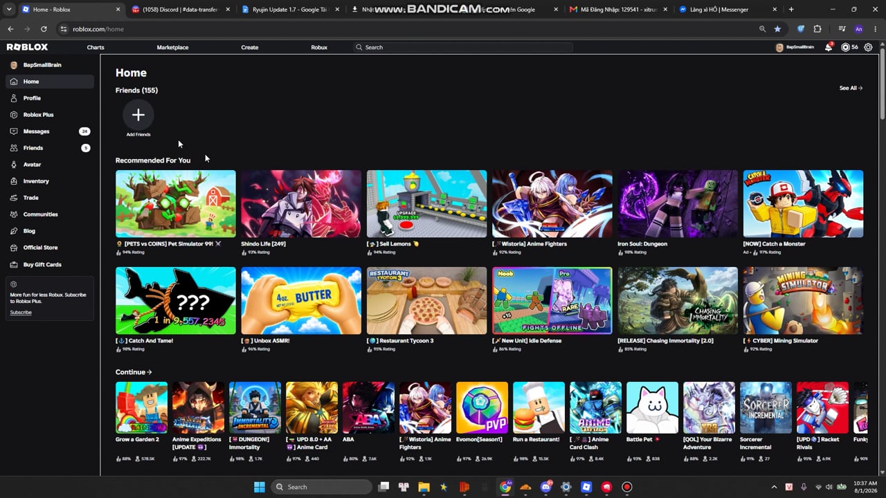The height and width of the screenshot is (498, 886).
Task: Open a new browser tab
Action: point(791,10)
